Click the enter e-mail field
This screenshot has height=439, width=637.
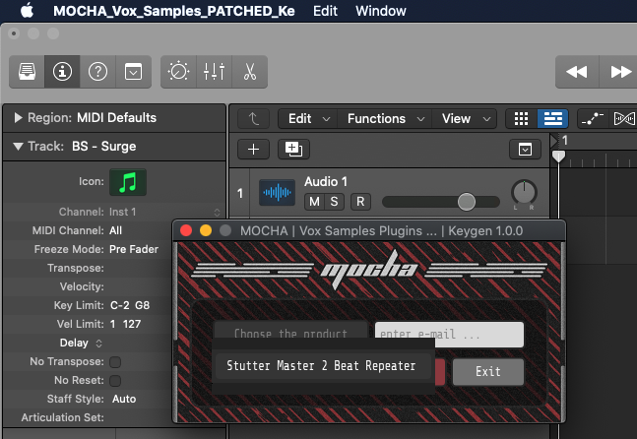[449, 335]
